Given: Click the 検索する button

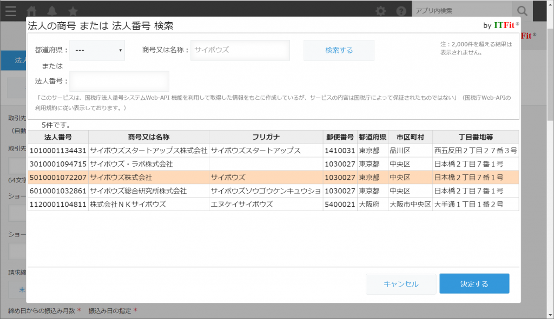Looking at the screenshot, I should [x=339, y=50].
